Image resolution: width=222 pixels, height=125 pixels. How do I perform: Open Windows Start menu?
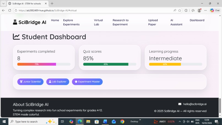[x=4, y=122]
